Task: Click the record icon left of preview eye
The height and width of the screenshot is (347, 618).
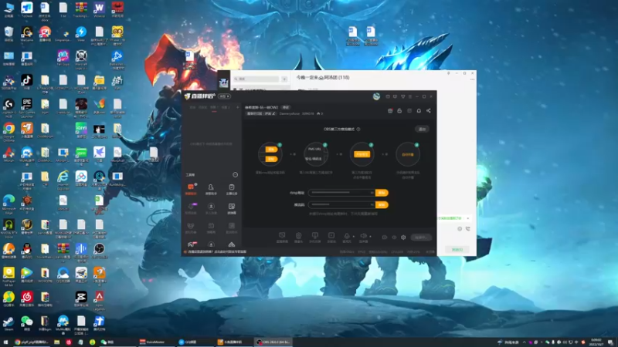Action: click(384, 238)
